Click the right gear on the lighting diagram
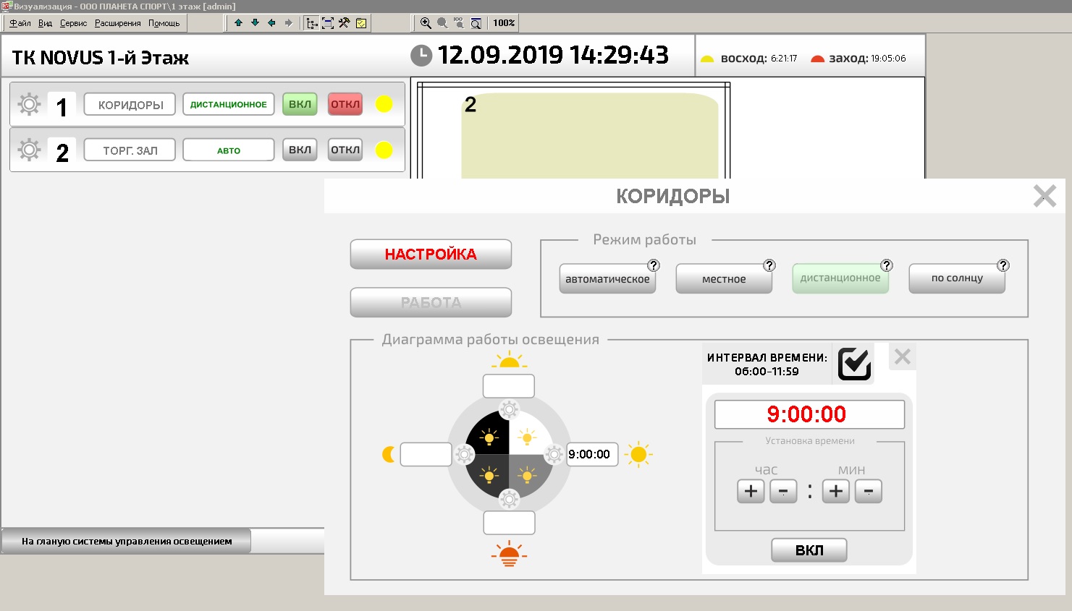The image size is (1072, 611). coord(554,454)
